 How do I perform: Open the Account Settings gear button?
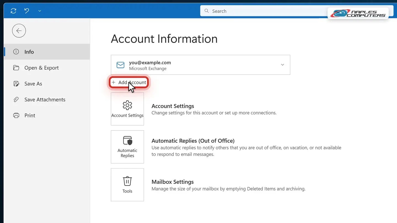(127, 109)
